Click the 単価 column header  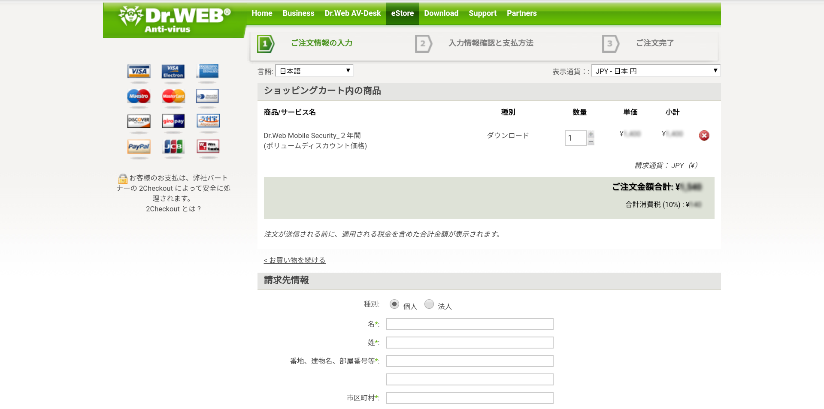(x=630, y=112)
